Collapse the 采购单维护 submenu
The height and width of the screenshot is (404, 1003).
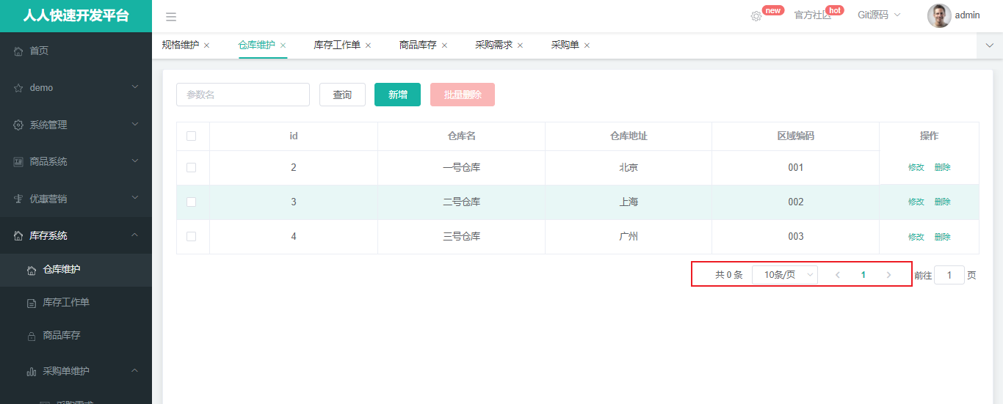(134, 371)
